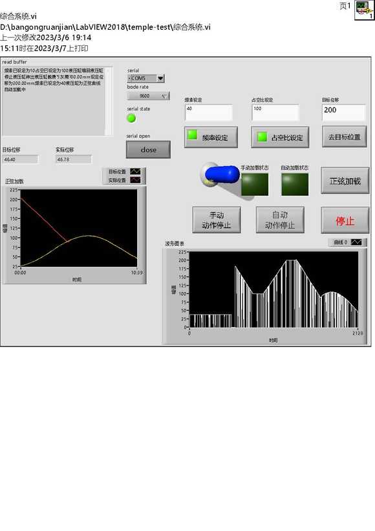
Task: Click the 波形图表 chart title label
Action: (175, 243)
